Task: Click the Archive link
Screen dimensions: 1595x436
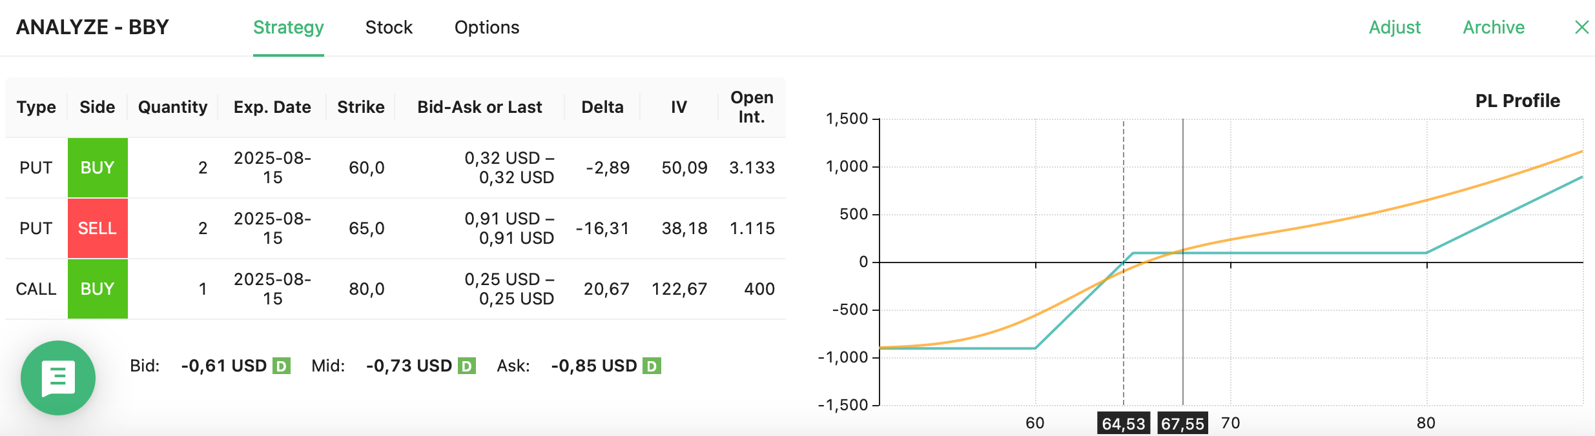Action: click(x=1492, y=27)
